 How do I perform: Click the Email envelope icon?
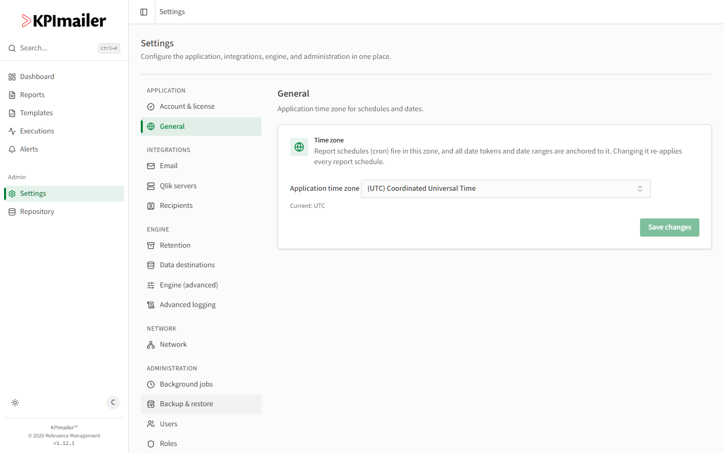[x=151, y=166]
